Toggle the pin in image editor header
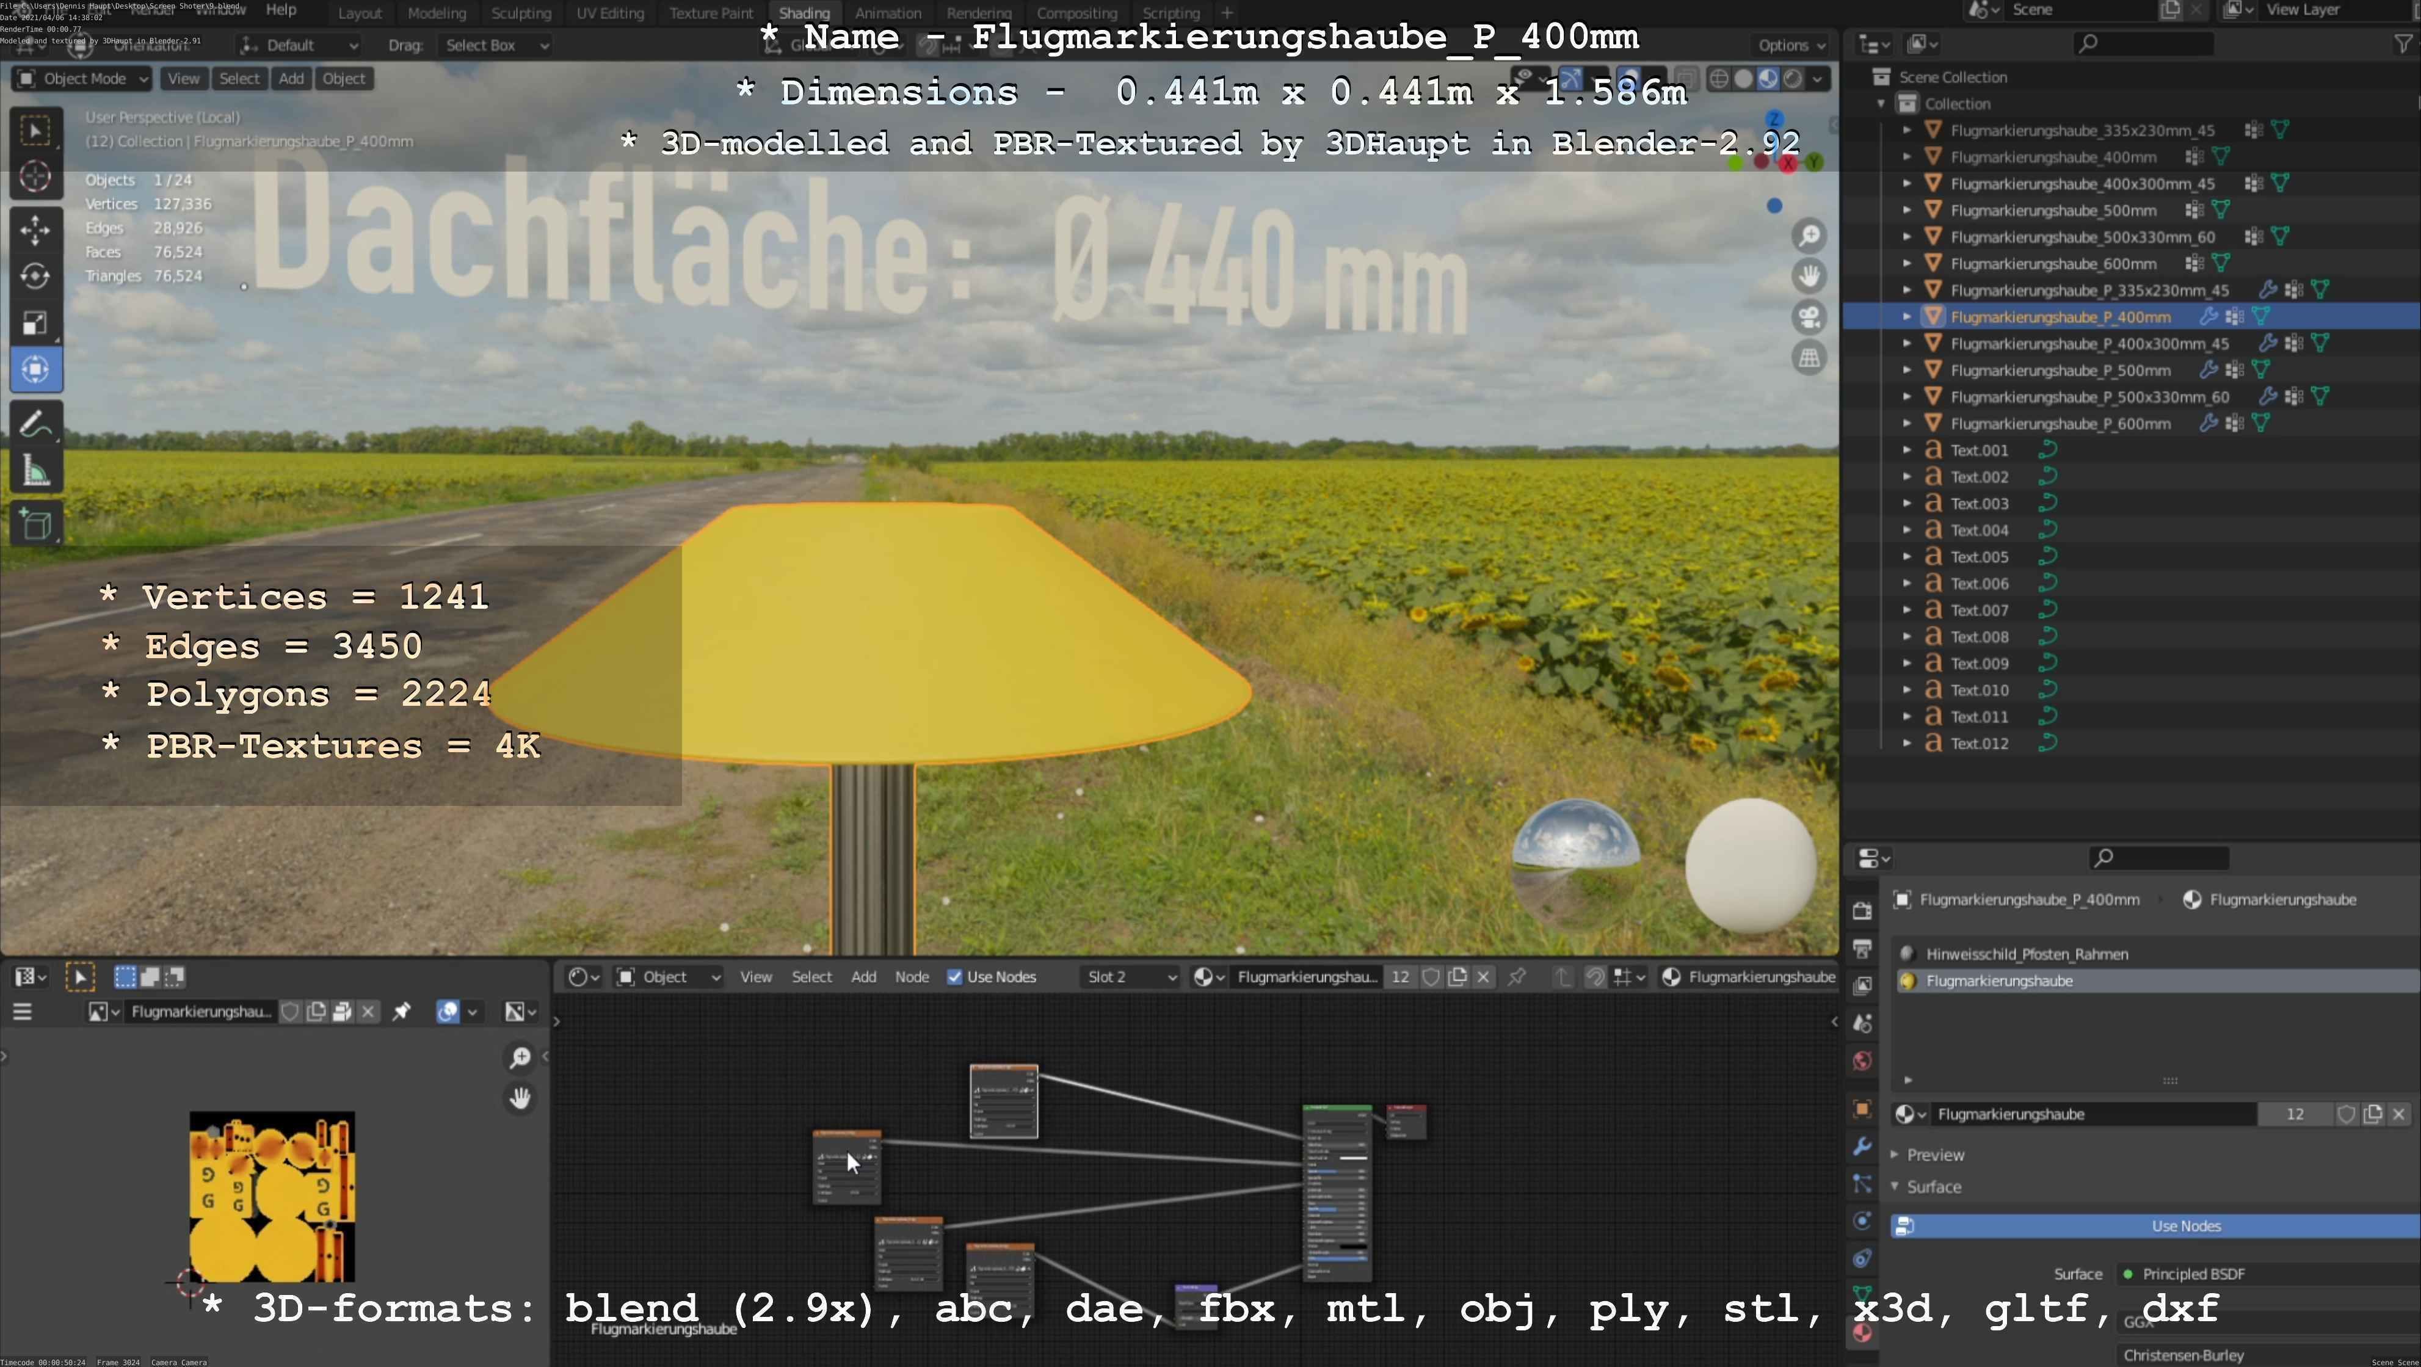The height and width of the screenshot is (1367, 2421). (401, 1011)
